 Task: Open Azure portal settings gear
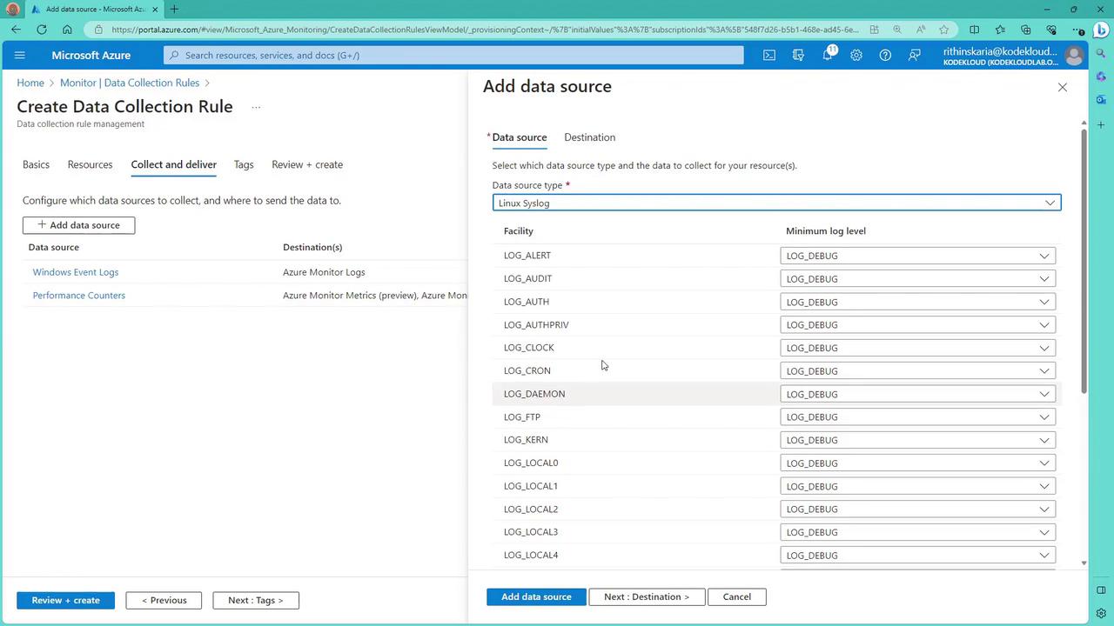click(x=856, y=55)
